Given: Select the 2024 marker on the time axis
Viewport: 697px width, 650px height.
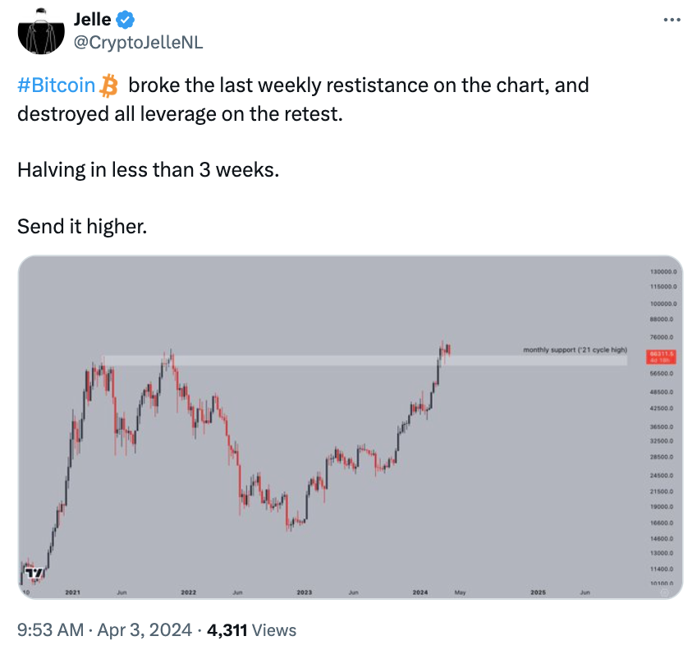Looking at the screenshot, I should [x=420, y=592].
